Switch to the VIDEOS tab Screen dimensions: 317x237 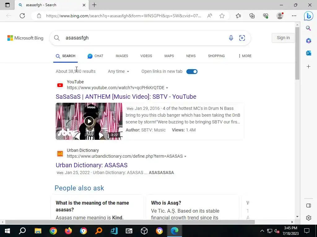click(146, 56)
